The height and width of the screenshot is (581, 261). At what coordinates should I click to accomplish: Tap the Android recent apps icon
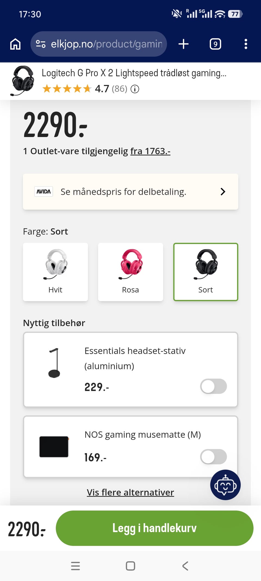75,566
